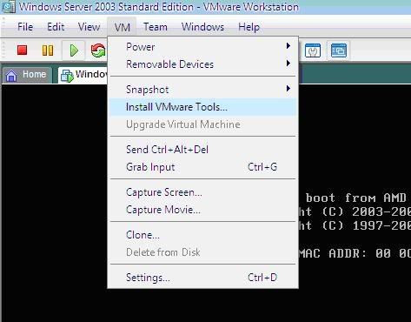
Task: Open the View menu
Action: (x=89, y=27)
